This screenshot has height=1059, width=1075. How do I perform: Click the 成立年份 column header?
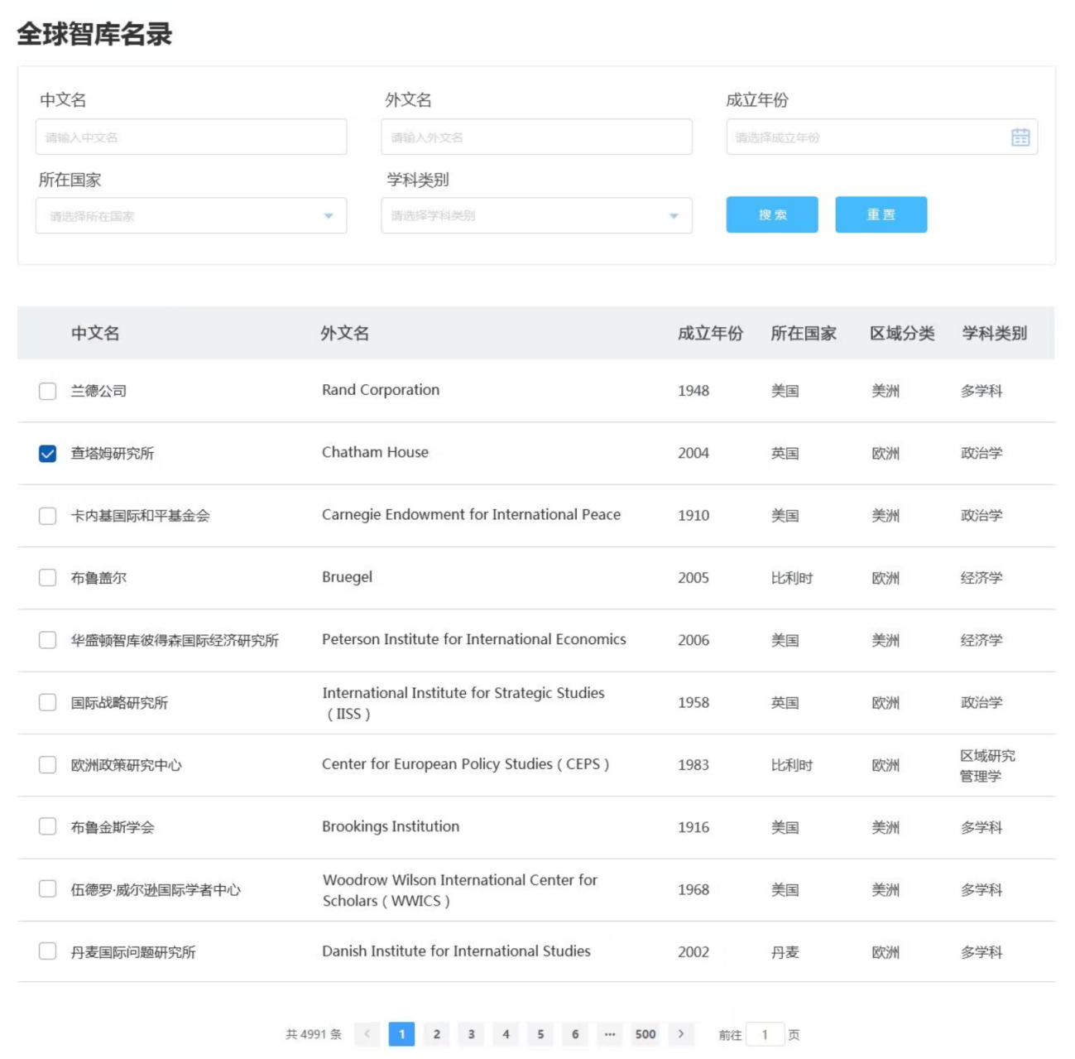[x=710, y=334]
